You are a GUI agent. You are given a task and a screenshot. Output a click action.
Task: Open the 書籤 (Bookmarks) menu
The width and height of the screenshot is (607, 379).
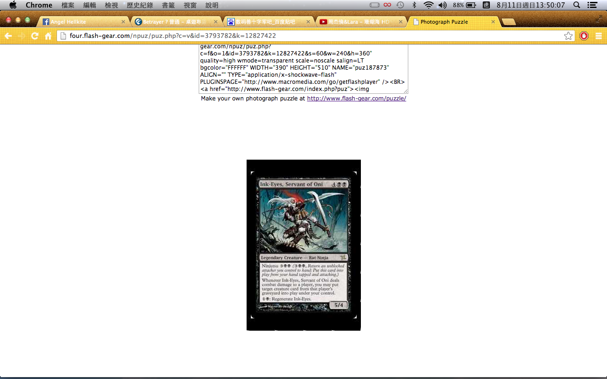pos(168,5)
